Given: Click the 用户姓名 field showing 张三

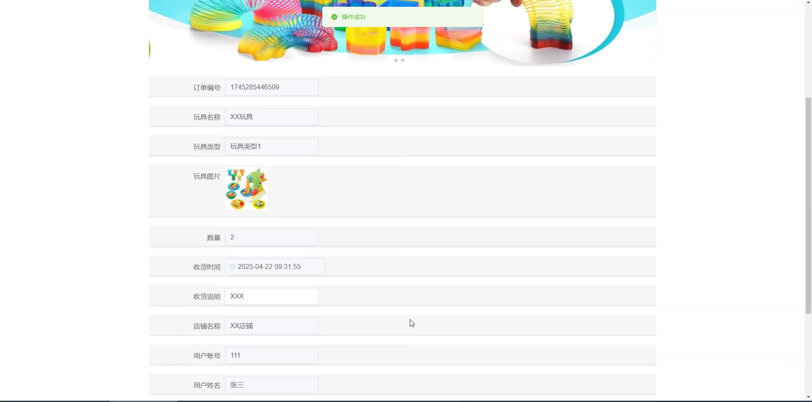Looking at the screenshot, I should (x=272, y=385).
